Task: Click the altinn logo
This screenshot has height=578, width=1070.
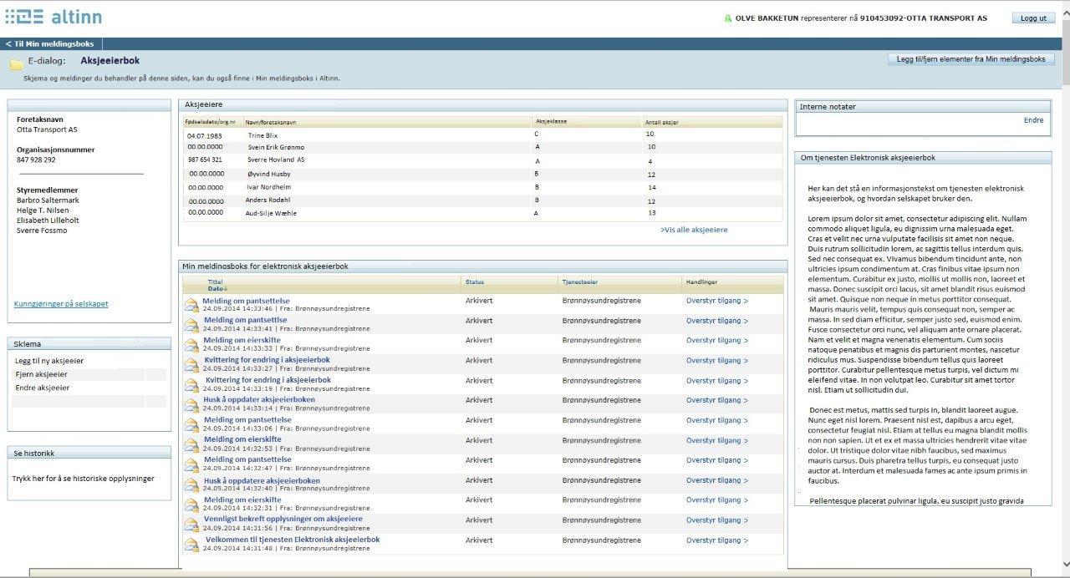Action: click(53, 17)
